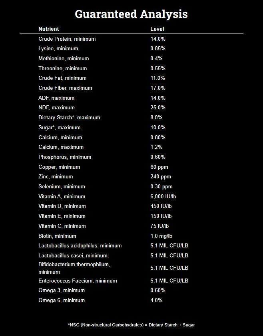Click the Level column header
This screenshot has height=336, width=263.
click(x=157, y=29)
